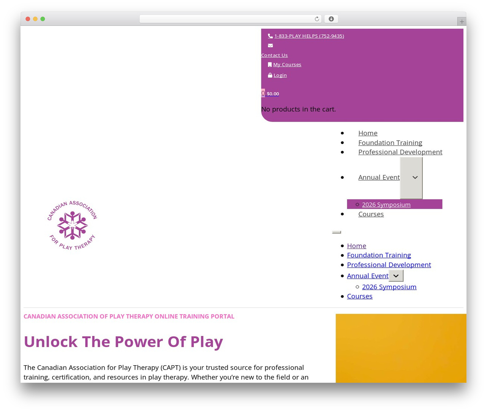The width and height of the screenshot is (487, 412).
Task: Click the book icon next to My Courses
Action: [270, 65]
